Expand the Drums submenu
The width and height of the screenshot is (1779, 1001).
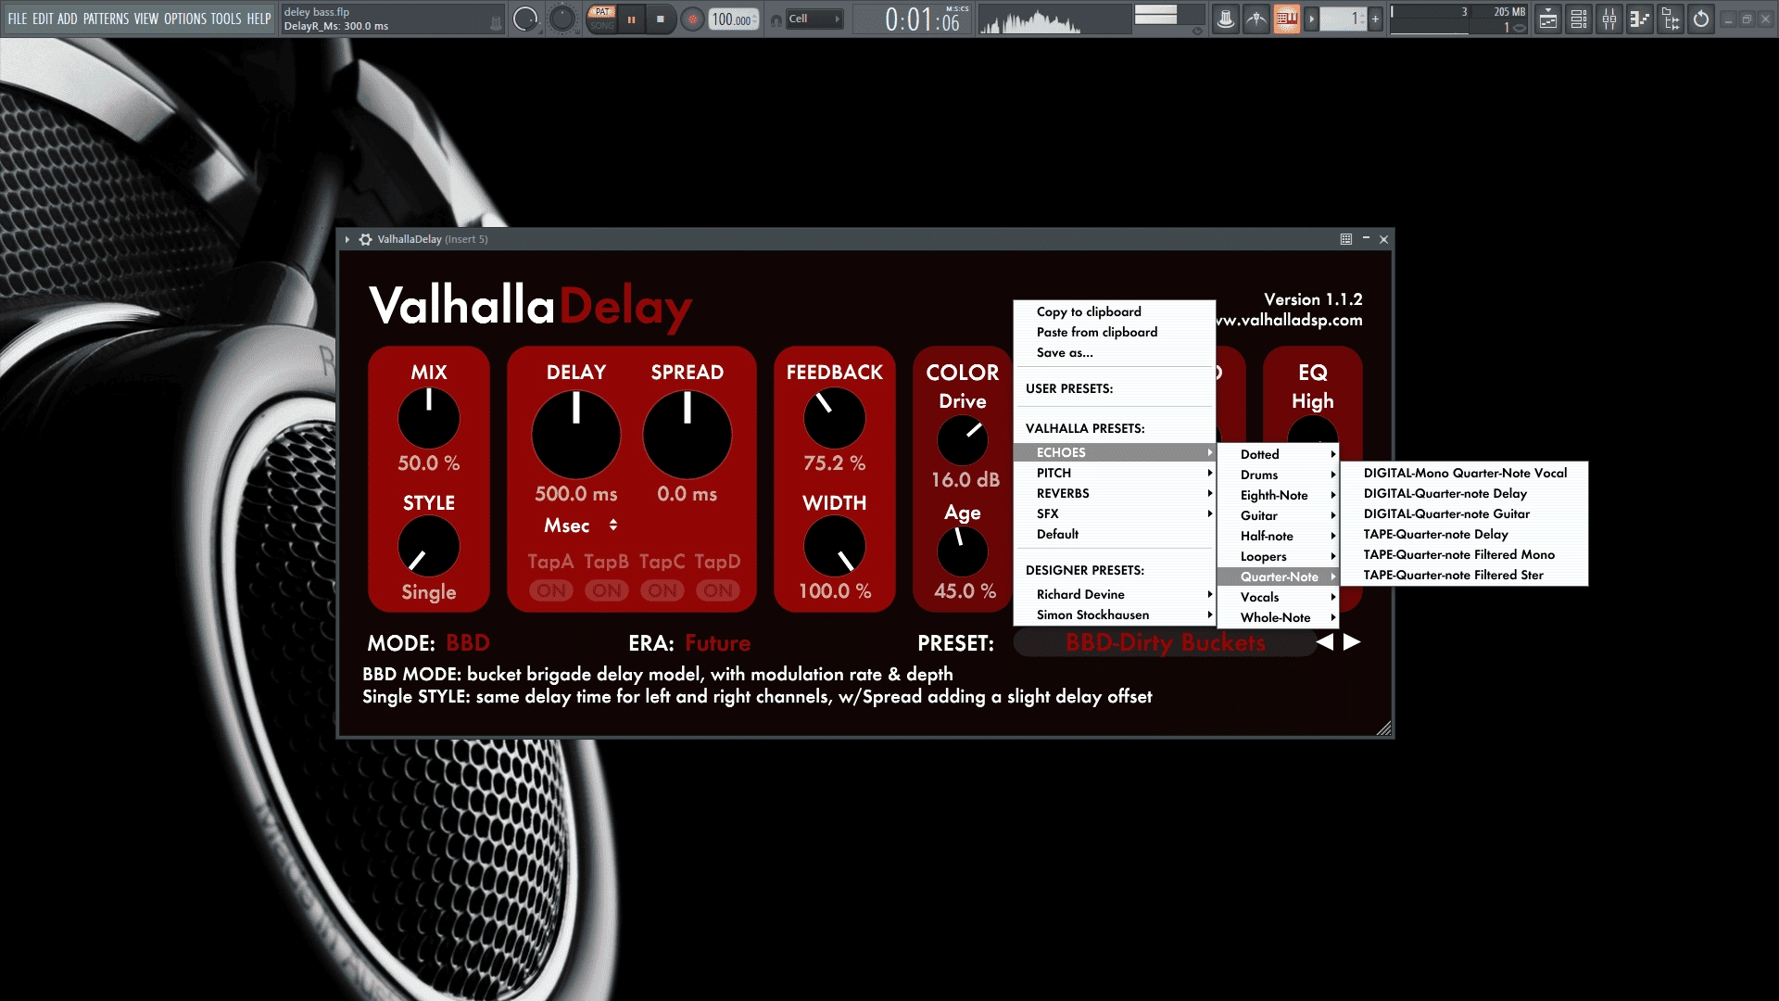click(x=1278, y=475)
